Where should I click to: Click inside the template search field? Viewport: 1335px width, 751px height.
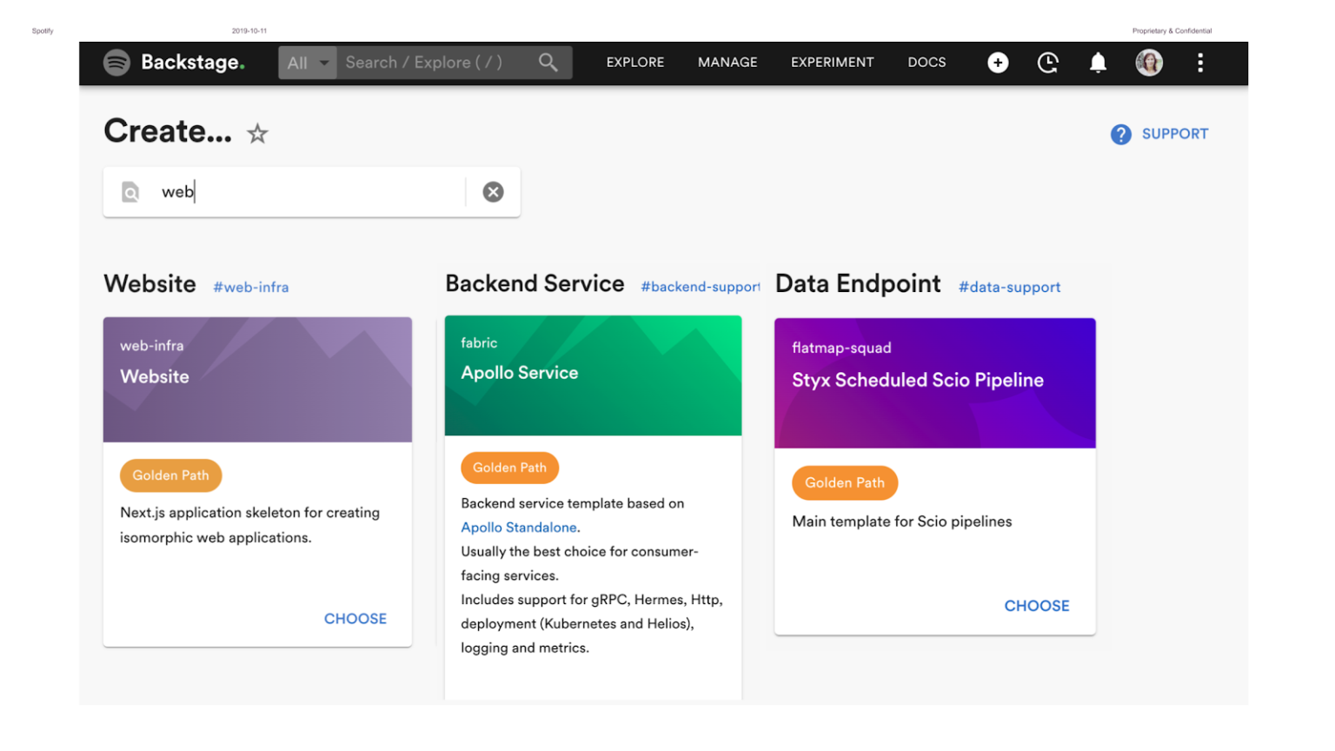click(304, 191)
